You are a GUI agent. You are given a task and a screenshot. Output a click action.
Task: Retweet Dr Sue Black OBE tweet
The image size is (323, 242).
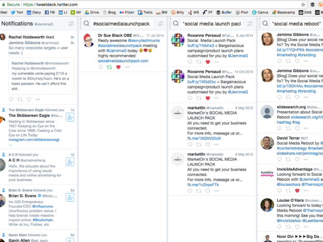(x=109, y=67)
